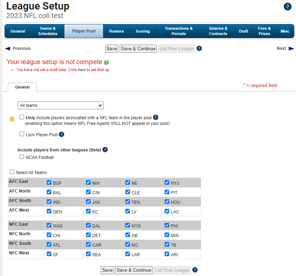Image resolution: width=296 pixels, height=276 pixels.
Task: Uncheck the ARI team checkbox
Action: [x=167, y=254]
